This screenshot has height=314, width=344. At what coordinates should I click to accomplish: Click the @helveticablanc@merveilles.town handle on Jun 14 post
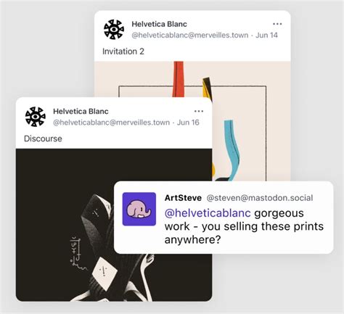[x=190, y=36]
